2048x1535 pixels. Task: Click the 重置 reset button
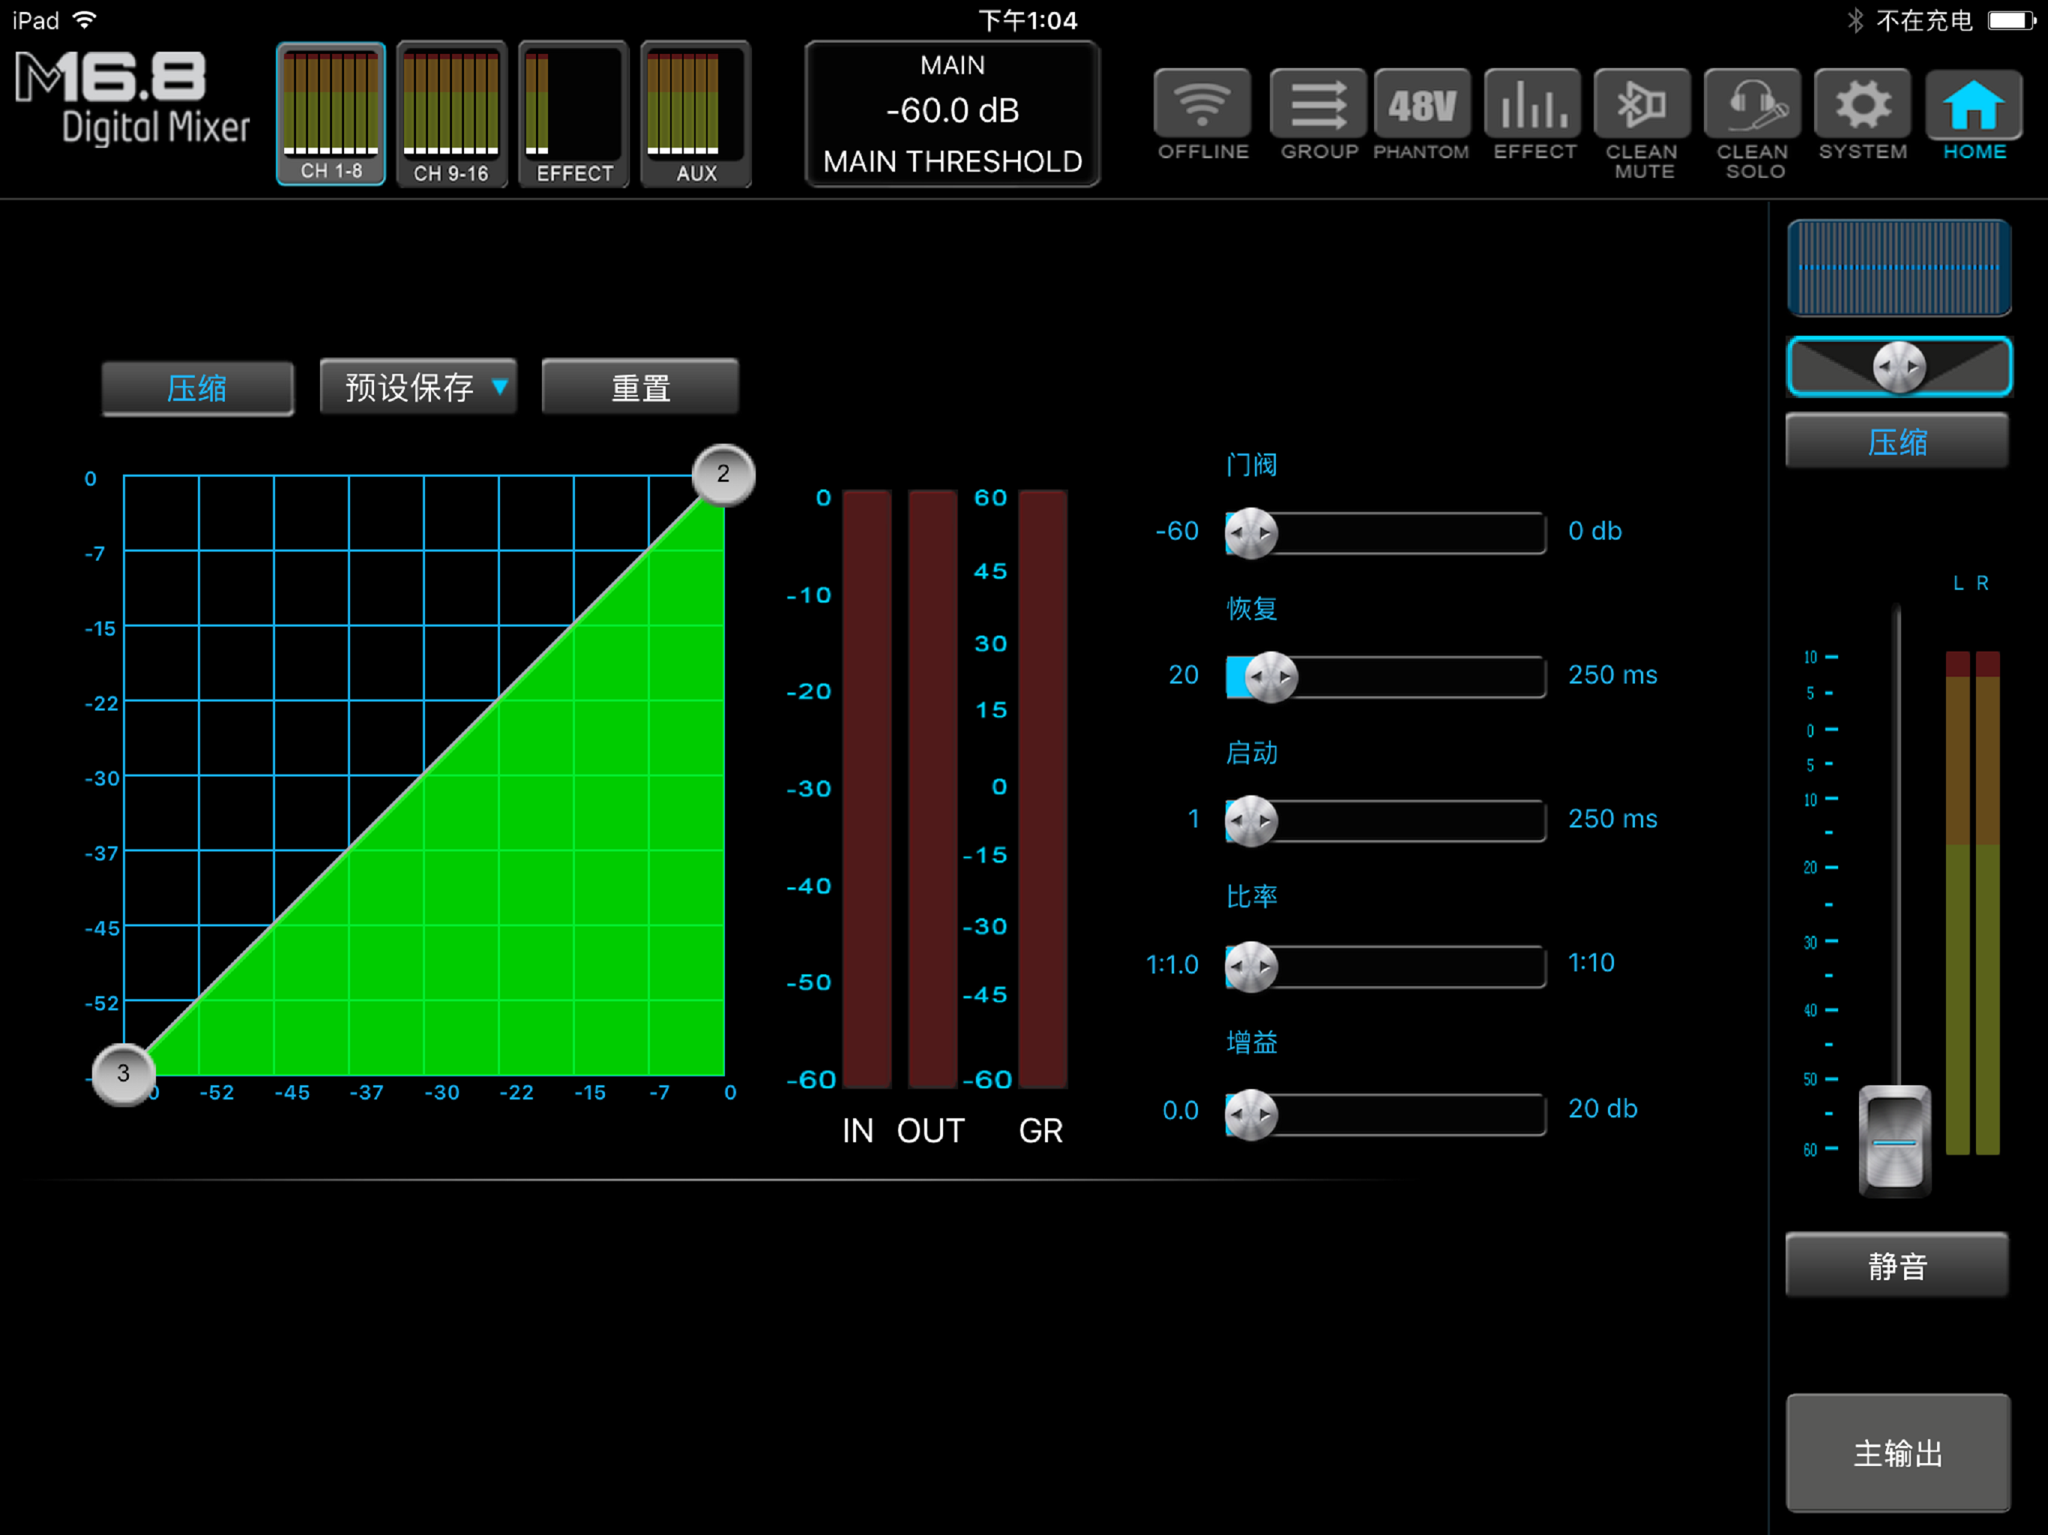639,387
